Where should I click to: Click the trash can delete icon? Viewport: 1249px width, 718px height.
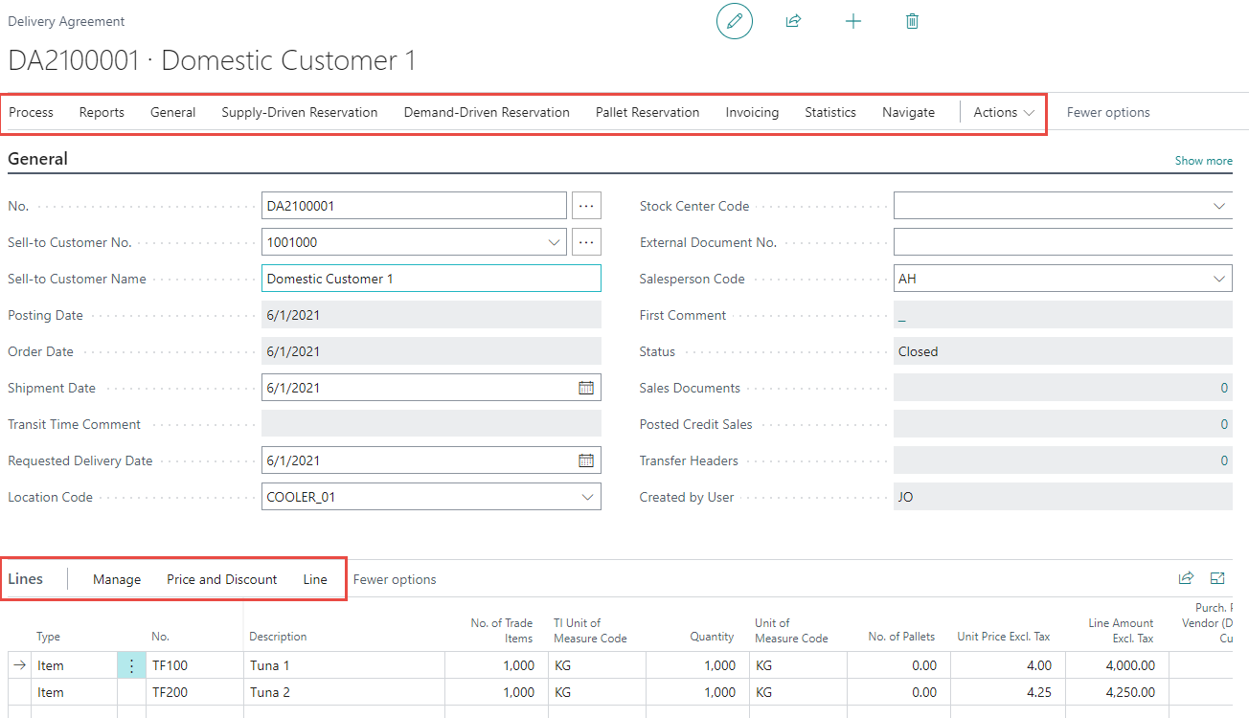pos(912,21)
